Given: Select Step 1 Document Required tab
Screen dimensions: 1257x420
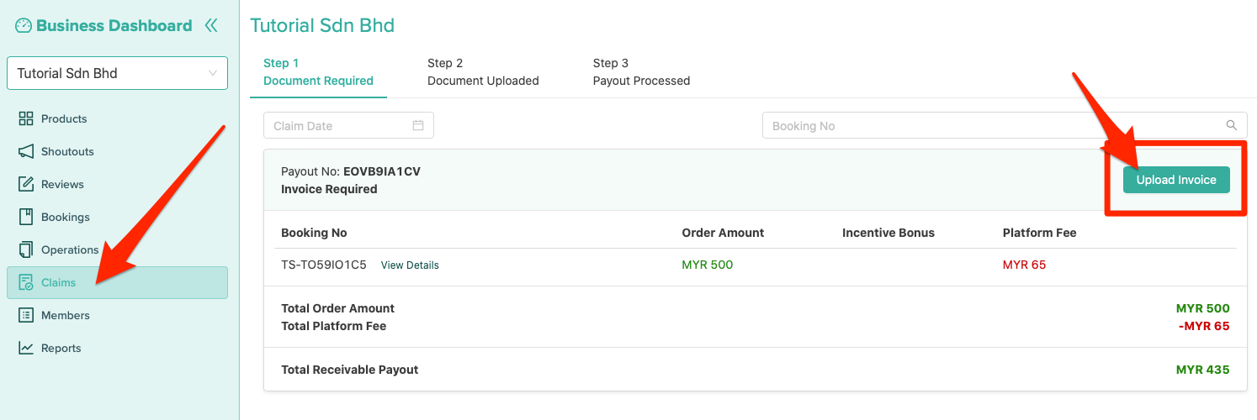Looking at the screenshot, I should [318, 72].
